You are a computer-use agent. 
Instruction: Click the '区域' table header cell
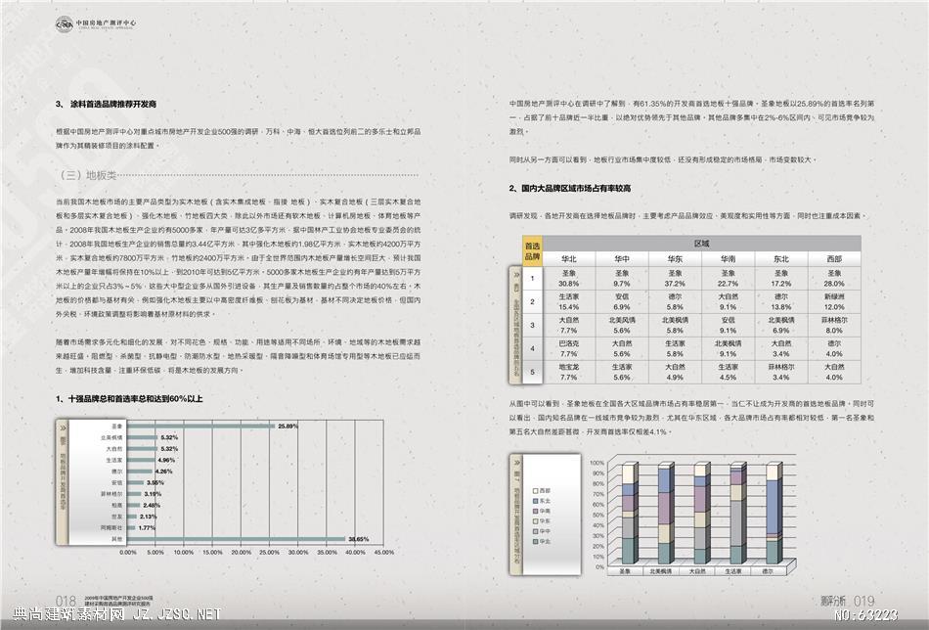tap(701, 244)
